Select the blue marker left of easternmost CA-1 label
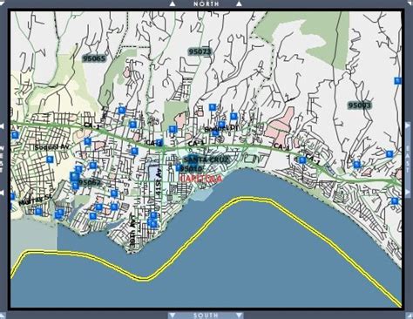 point(302,160)
